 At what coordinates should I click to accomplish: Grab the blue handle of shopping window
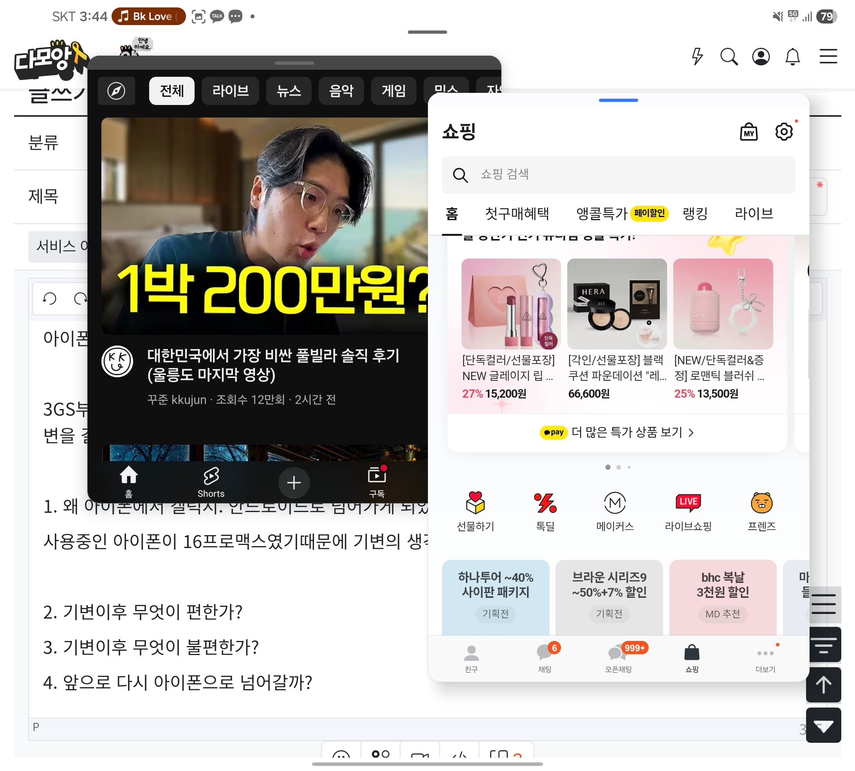tap(619, 100)
